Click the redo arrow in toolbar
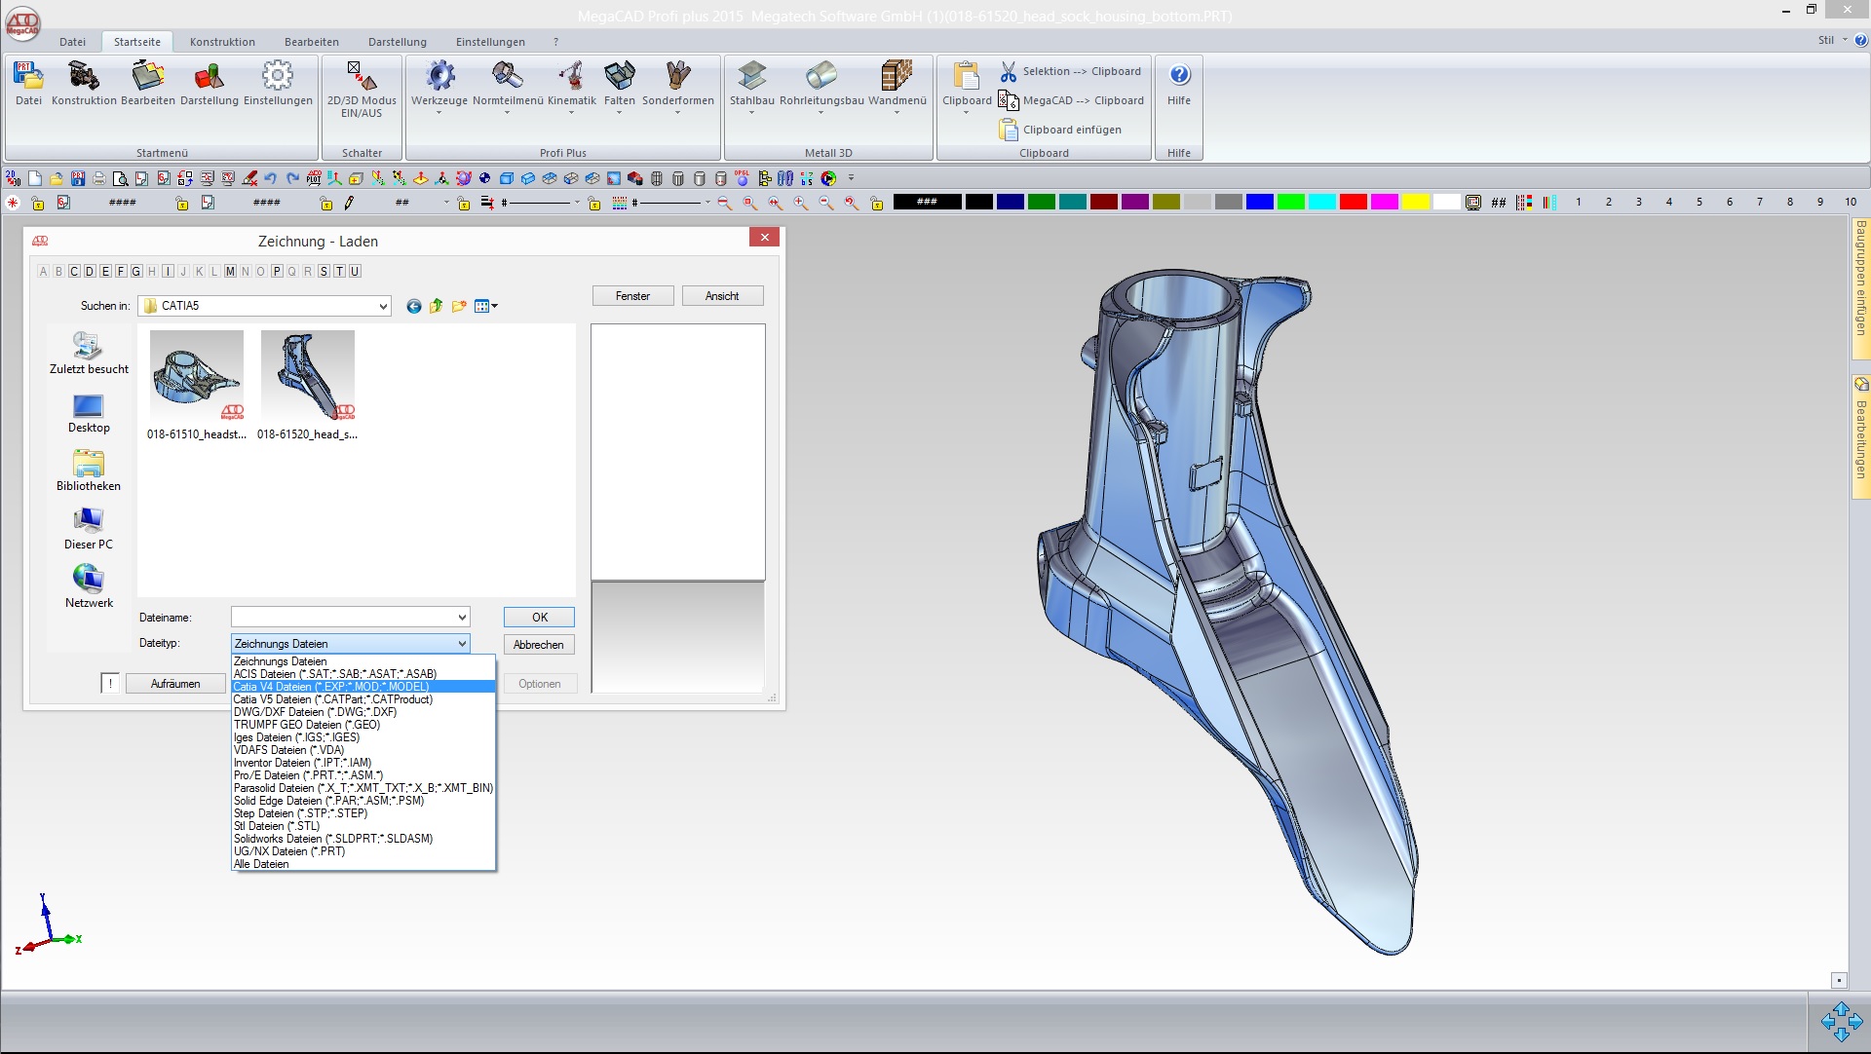 click(292, 178)
